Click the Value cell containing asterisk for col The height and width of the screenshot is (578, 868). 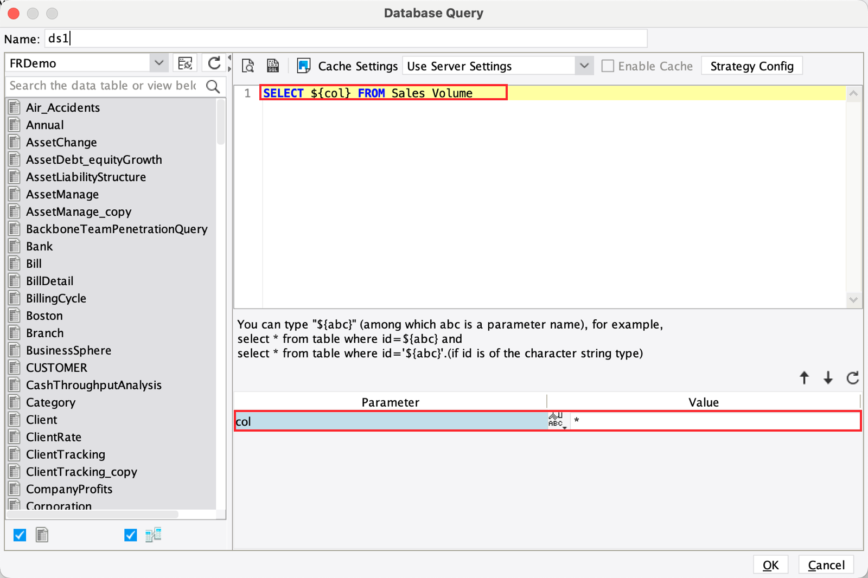coord(715,421)
